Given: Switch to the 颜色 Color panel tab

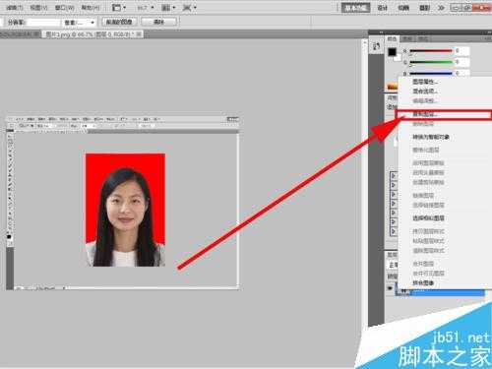Looking at the screenshot, I should 392,38.
